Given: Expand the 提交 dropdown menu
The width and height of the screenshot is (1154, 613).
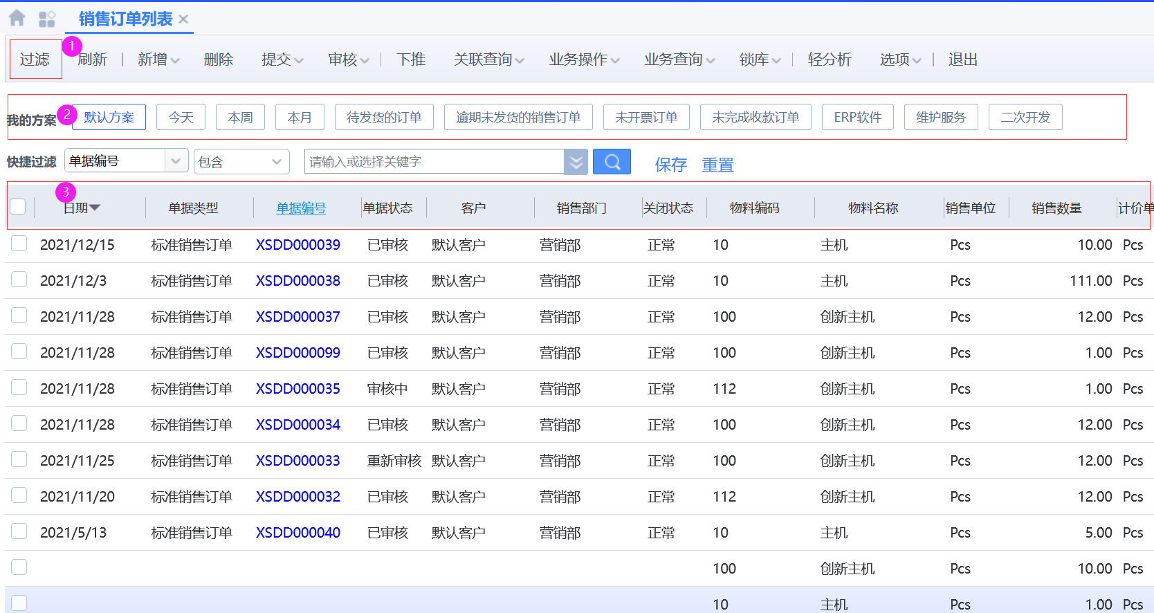Looking at the screenshot, I should pos(282,60).
